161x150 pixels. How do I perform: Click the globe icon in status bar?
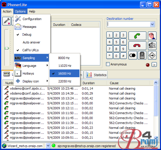tap(4, 146)
